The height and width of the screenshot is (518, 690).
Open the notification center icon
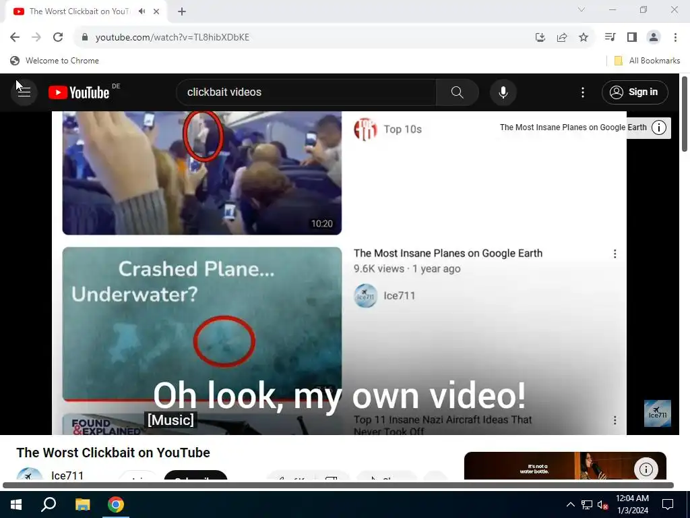point(668,505)
